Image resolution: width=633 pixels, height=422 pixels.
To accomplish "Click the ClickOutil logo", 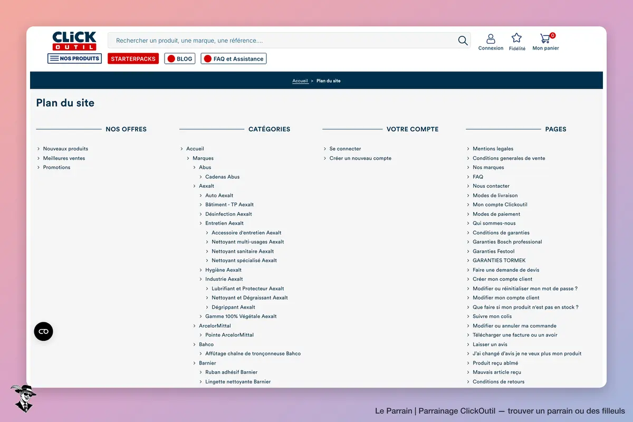I will pos(74,41).
